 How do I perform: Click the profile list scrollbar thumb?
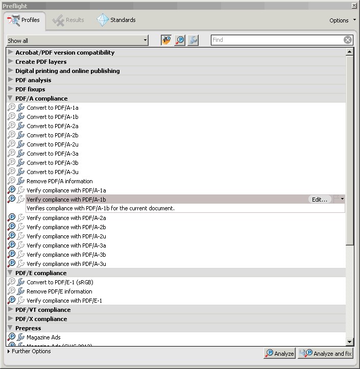pos(350,151)
